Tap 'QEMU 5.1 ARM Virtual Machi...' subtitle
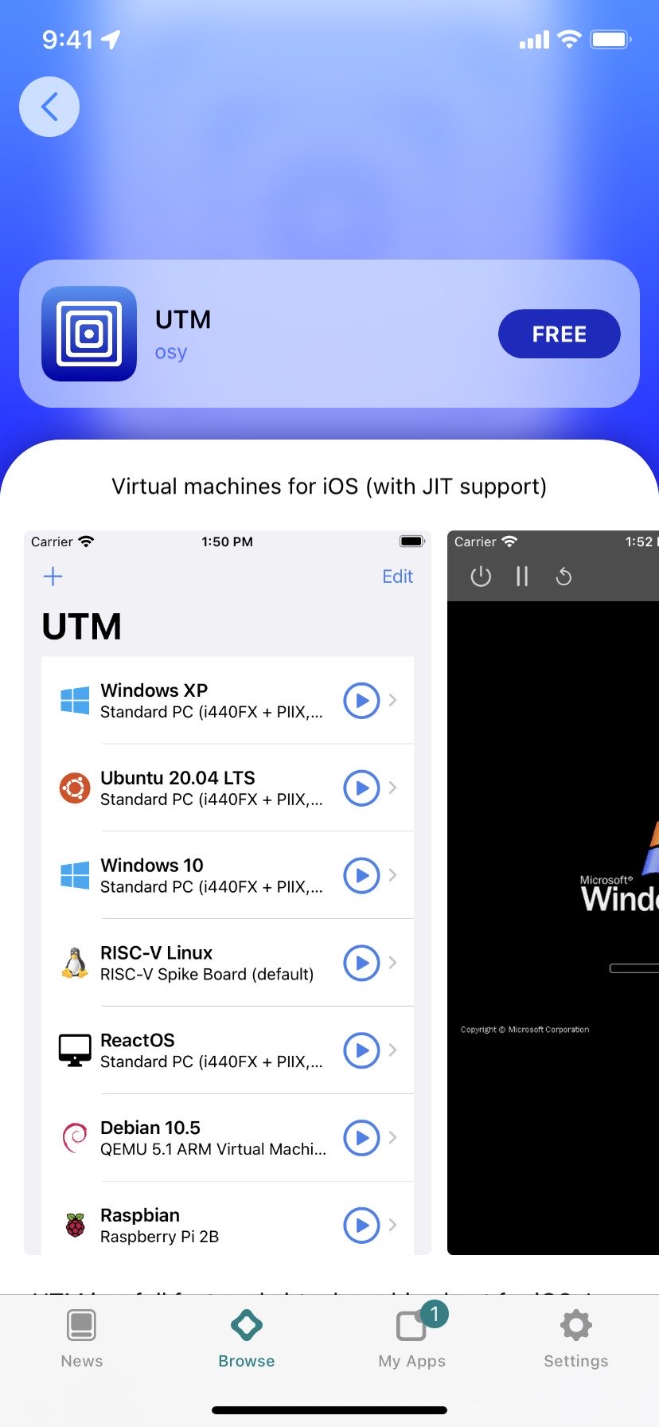Viewport: 659px width, 1427px height. pos(213,1149)
